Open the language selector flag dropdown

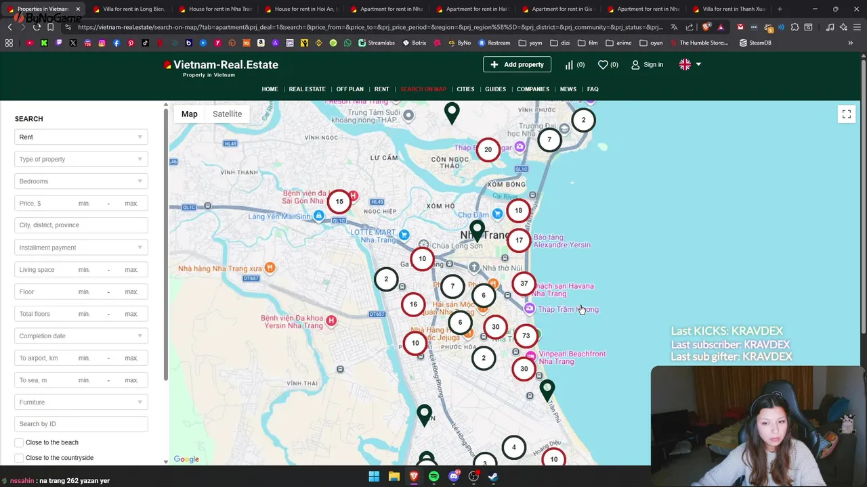point(690,64)
